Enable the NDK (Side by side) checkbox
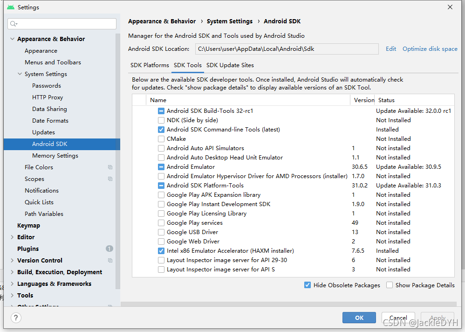 [161, 120]
